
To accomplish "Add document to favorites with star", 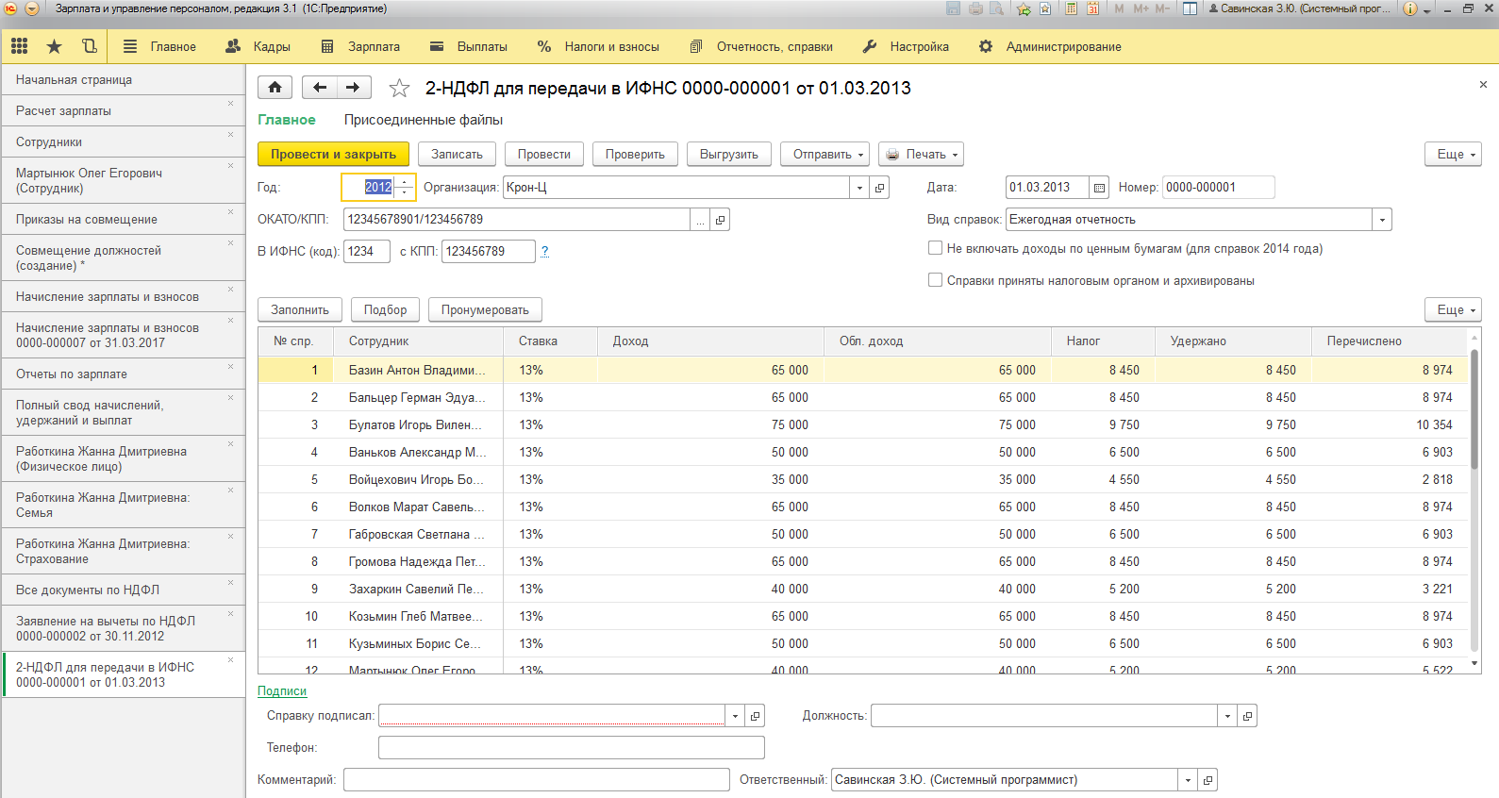I will click(x=399, y=89).
